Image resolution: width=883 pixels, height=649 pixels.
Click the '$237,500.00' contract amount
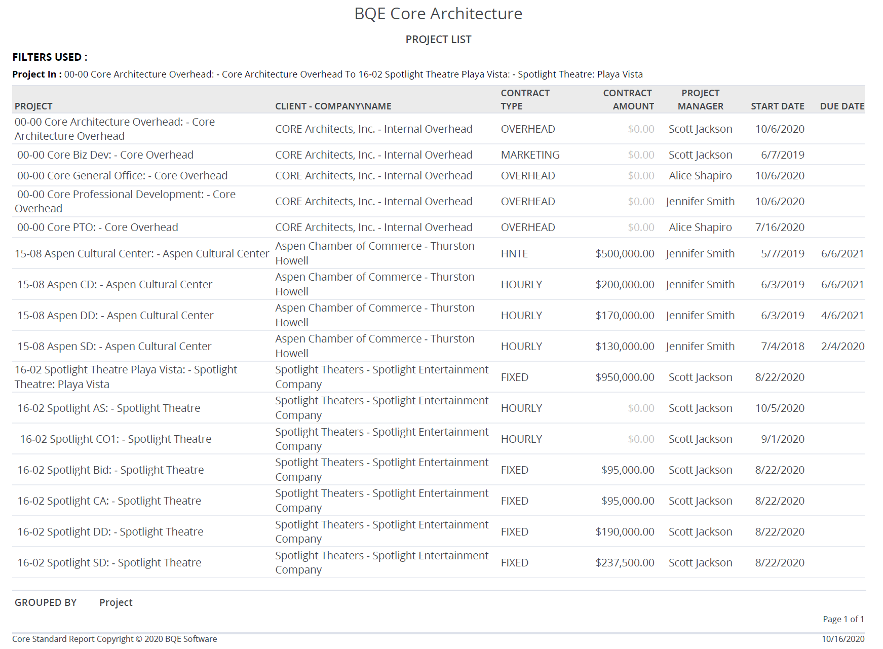(x=625, y=563)
